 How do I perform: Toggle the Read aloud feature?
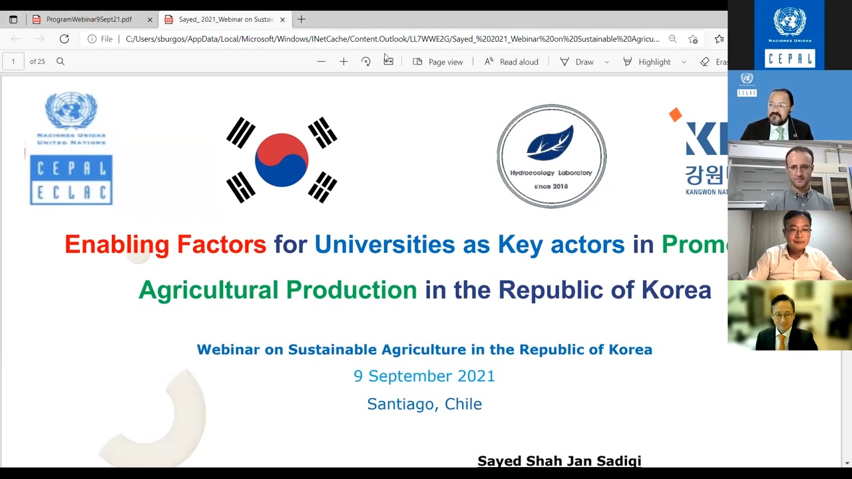tap(511, 62)
